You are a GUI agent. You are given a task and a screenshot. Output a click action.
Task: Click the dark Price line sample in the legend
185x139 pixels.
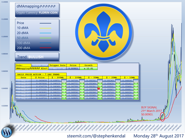pyautogui.click(x=45, y=23)
